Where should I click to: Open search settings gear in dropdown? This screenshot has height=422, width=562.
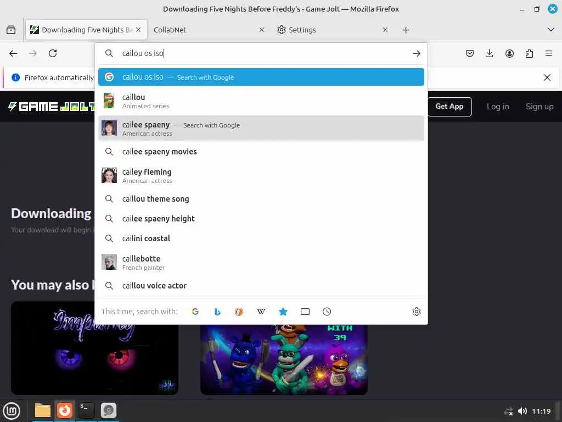coord(416,312)
